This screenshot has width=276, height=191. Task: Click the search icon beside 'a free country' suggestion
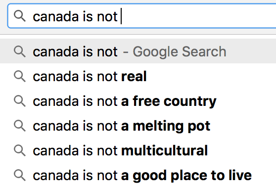20,101
